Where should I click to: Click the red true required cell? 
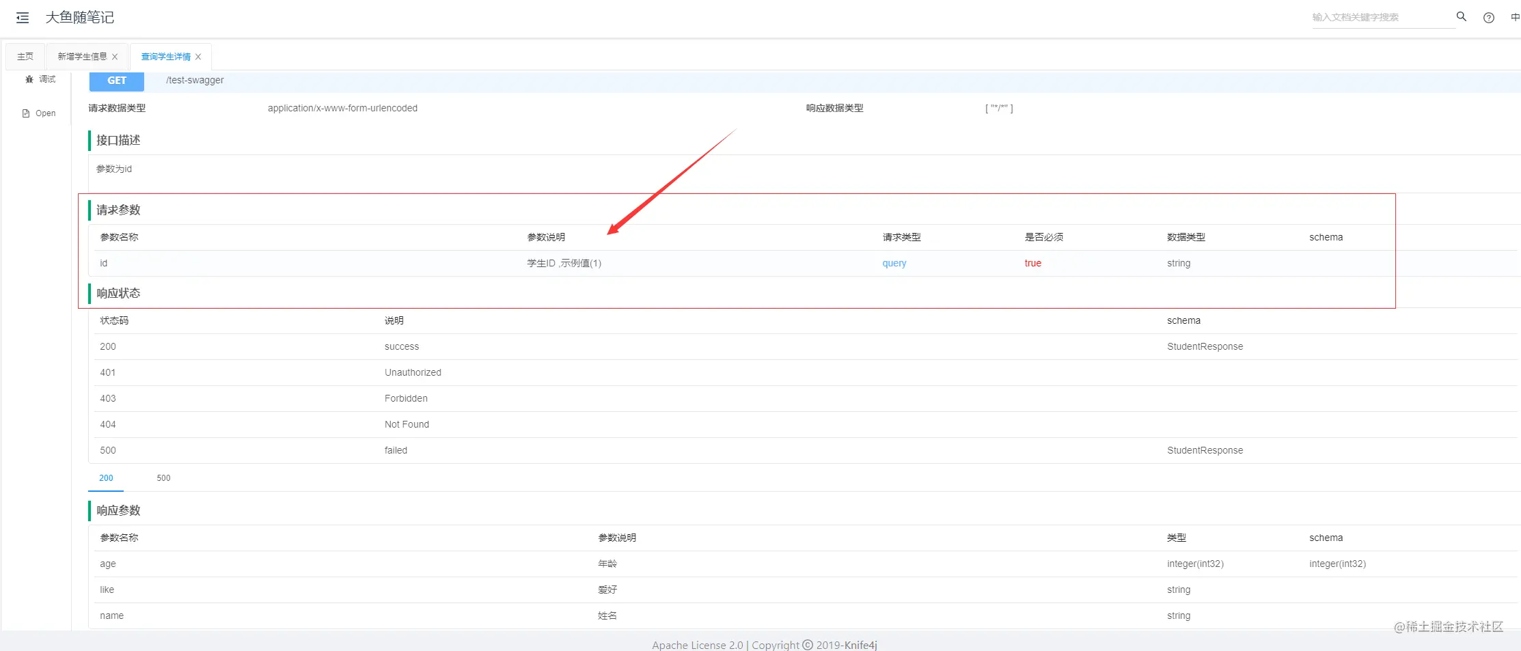1032,263
